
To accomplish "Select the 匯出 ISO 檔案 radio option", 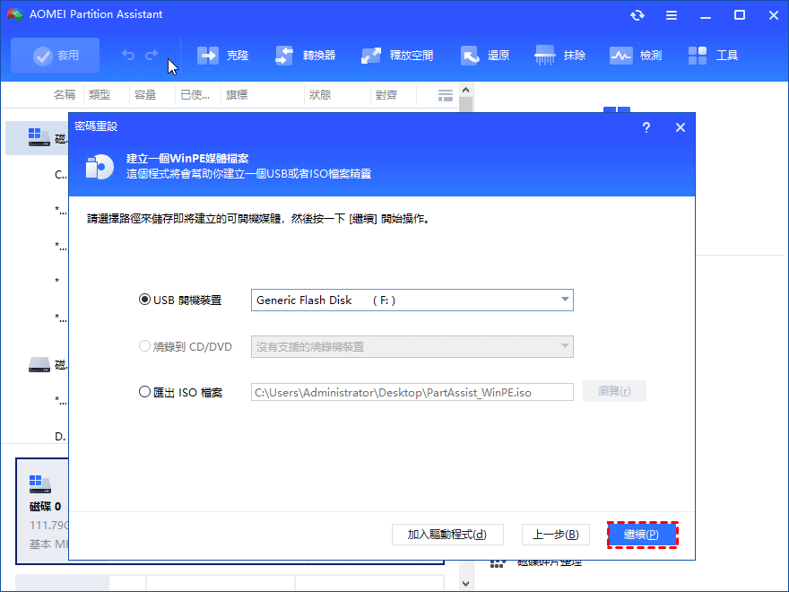I will click(x=145, y=392).
